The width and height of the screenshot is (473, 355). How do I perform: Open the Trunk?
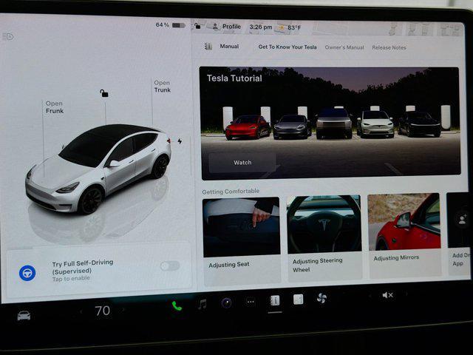tap(163, 87)
